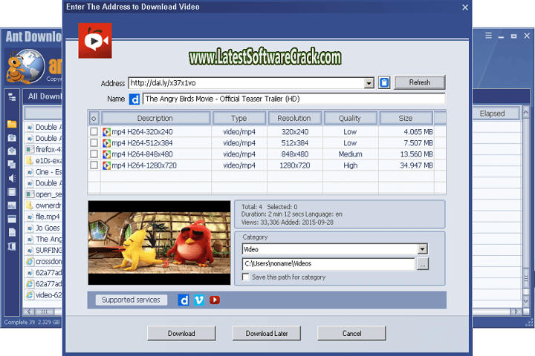Click the document icon in Ant sidebar
The image size is (535, 356).
tap(12, 232)
